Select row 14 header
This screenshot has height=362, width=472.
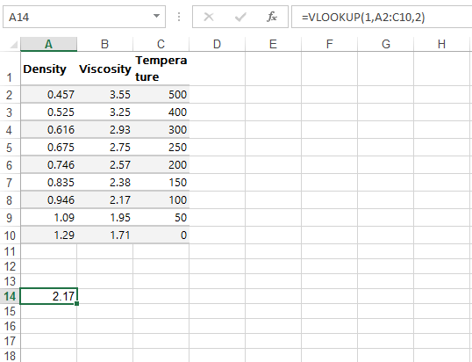pos(10,296)
